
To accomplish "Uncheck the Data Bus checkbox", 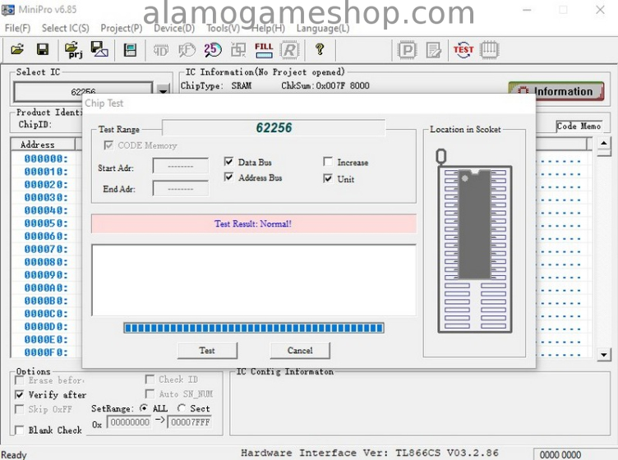I will pos(229,163).
